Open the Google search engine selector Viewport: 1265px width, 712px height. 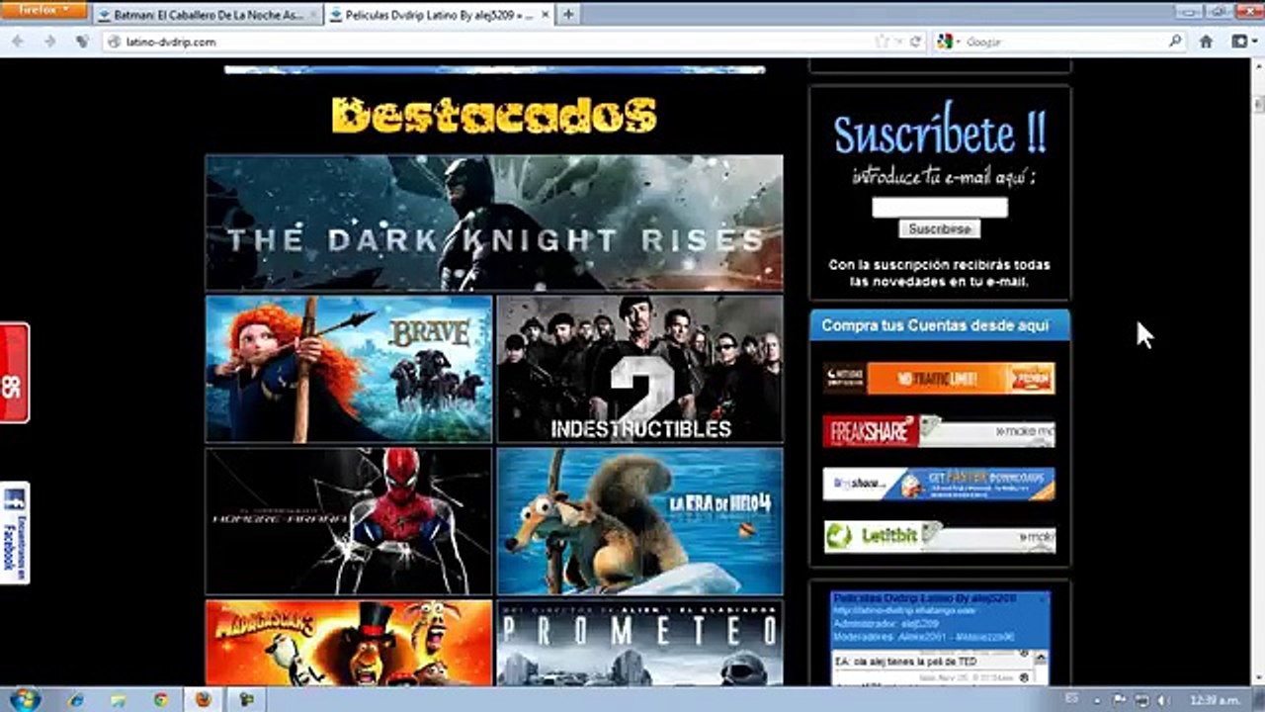pos(947,42)
